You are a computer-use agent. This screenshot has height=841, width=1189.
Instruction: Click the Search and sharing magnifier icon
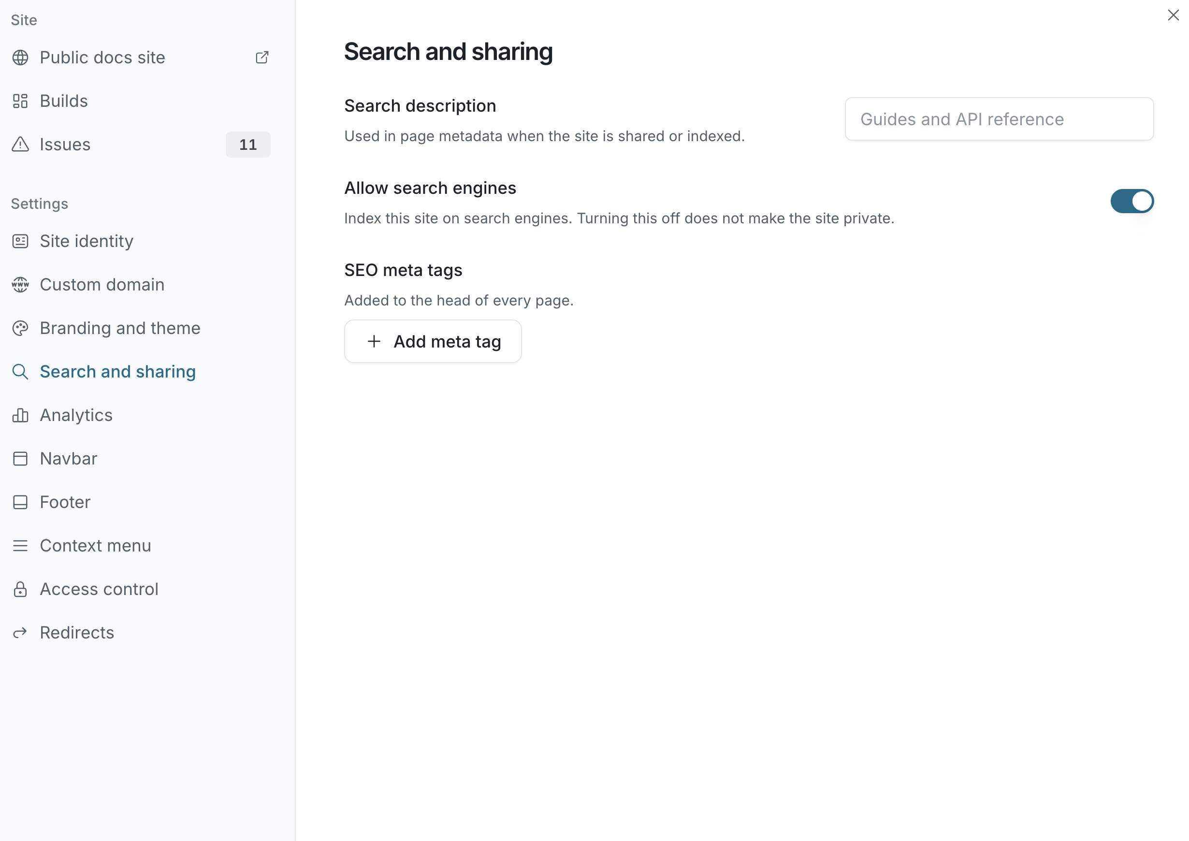[20, 372]
